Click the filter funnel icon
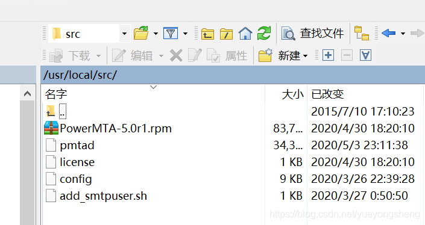The height and width of the screenshot is (225, 425). [171, 34]
